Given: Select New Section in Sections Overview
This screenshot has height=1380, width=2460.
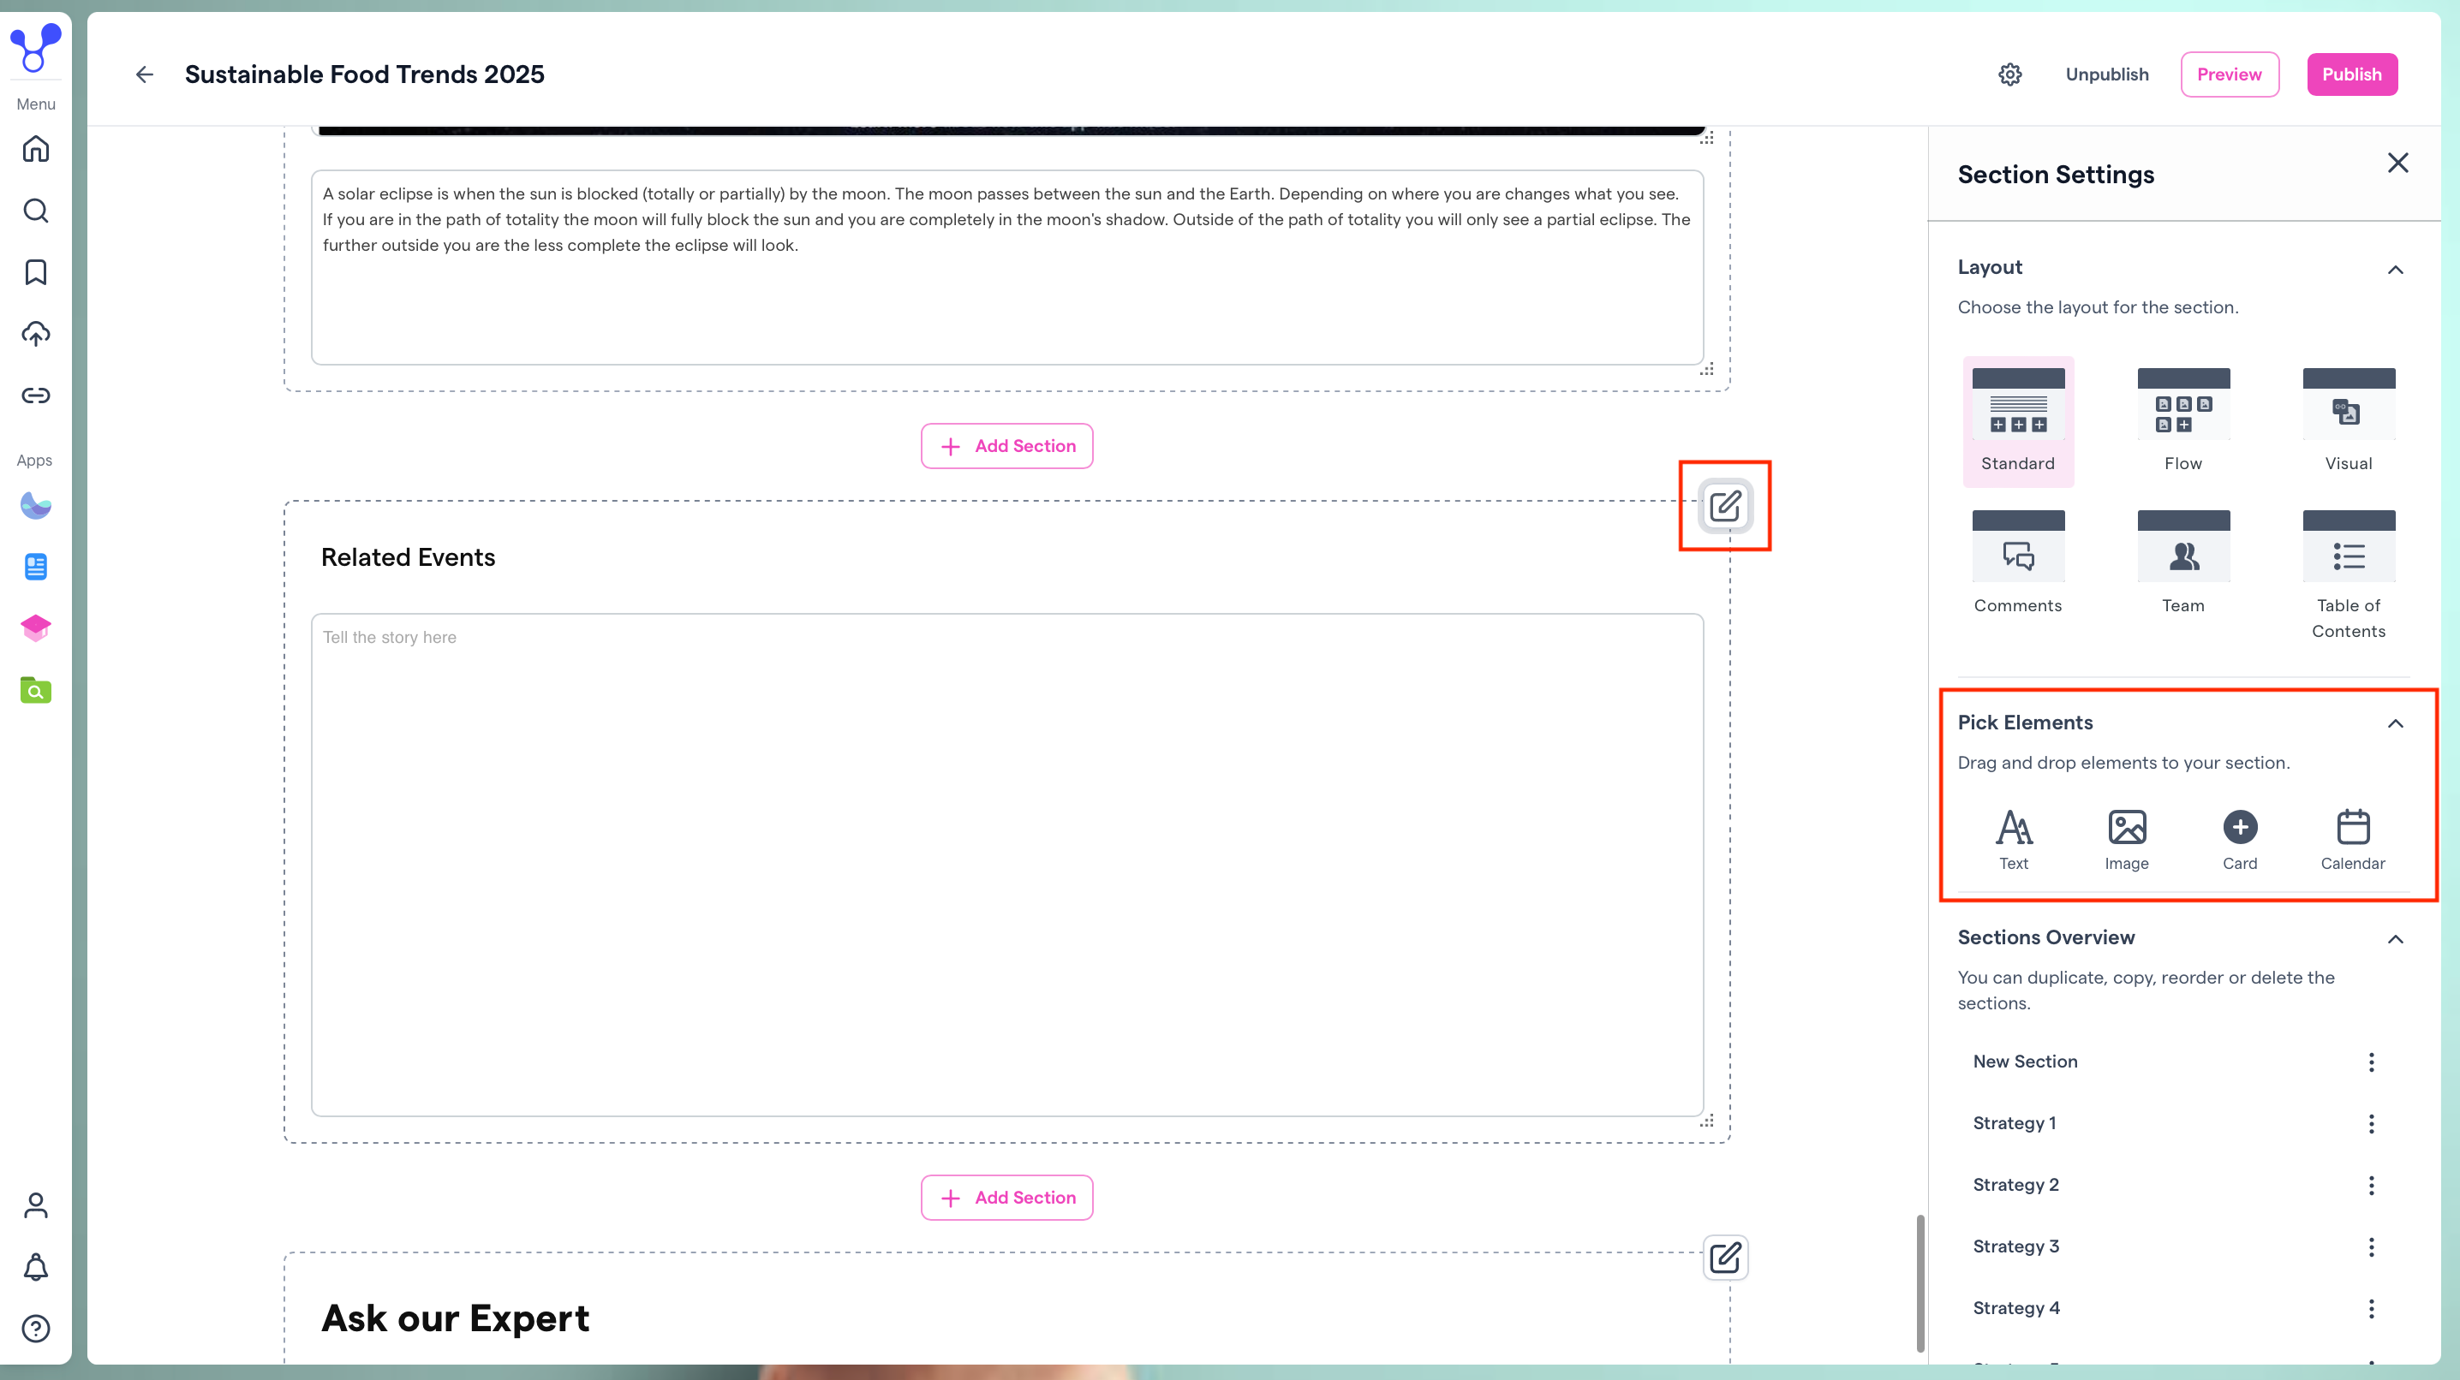Looking at the screenshot, I should (2025, 1062).
